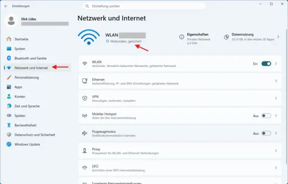
Task: Click the Barrierefreiheit figure icon
Action: click(9, 125)
